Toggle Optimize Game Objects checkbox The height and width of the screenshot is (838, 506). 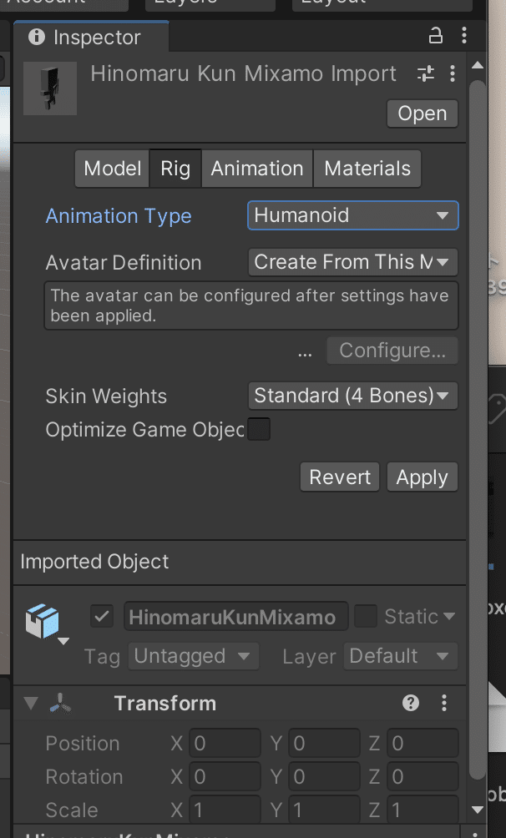[x=259, y=429]
